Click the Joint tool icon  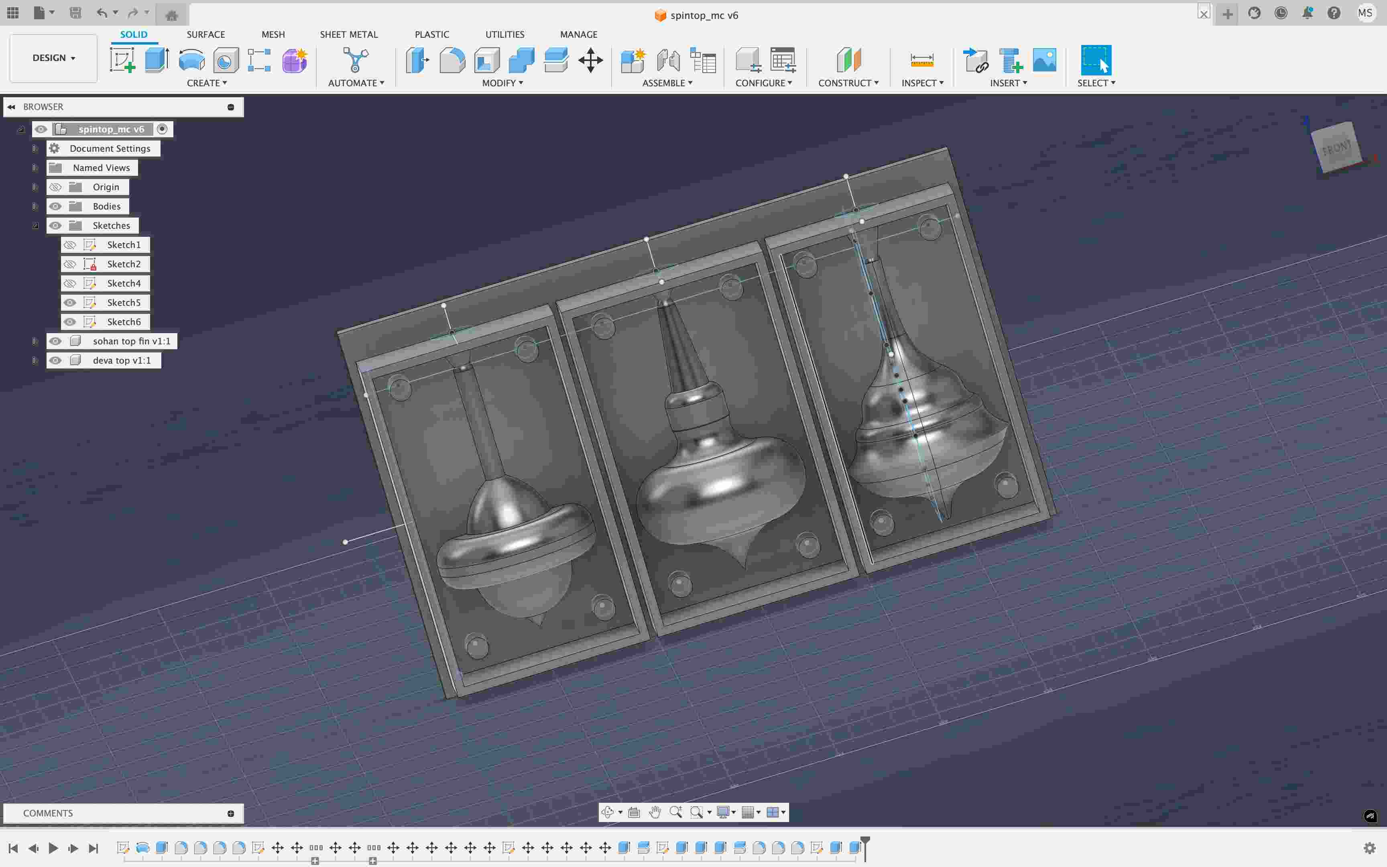tap(668, 60)
